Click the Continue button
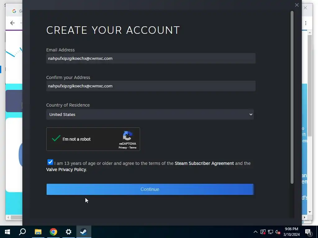 click(150, 189)
